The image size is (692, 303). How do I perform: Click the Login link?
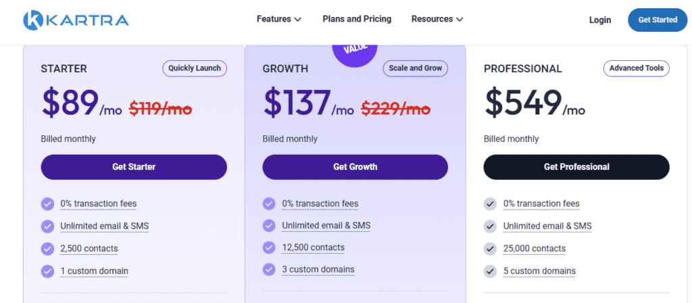(x=599, y=20)
